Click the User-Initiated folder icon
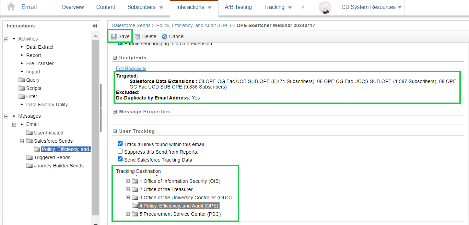The height and width of the screenshot is (225, 469). coord(29,133)
